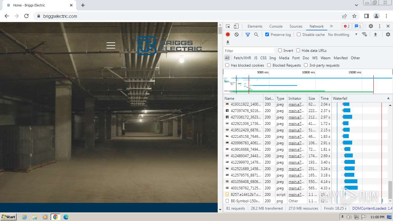Click the Briggs Electric logo

coord(169,45)
